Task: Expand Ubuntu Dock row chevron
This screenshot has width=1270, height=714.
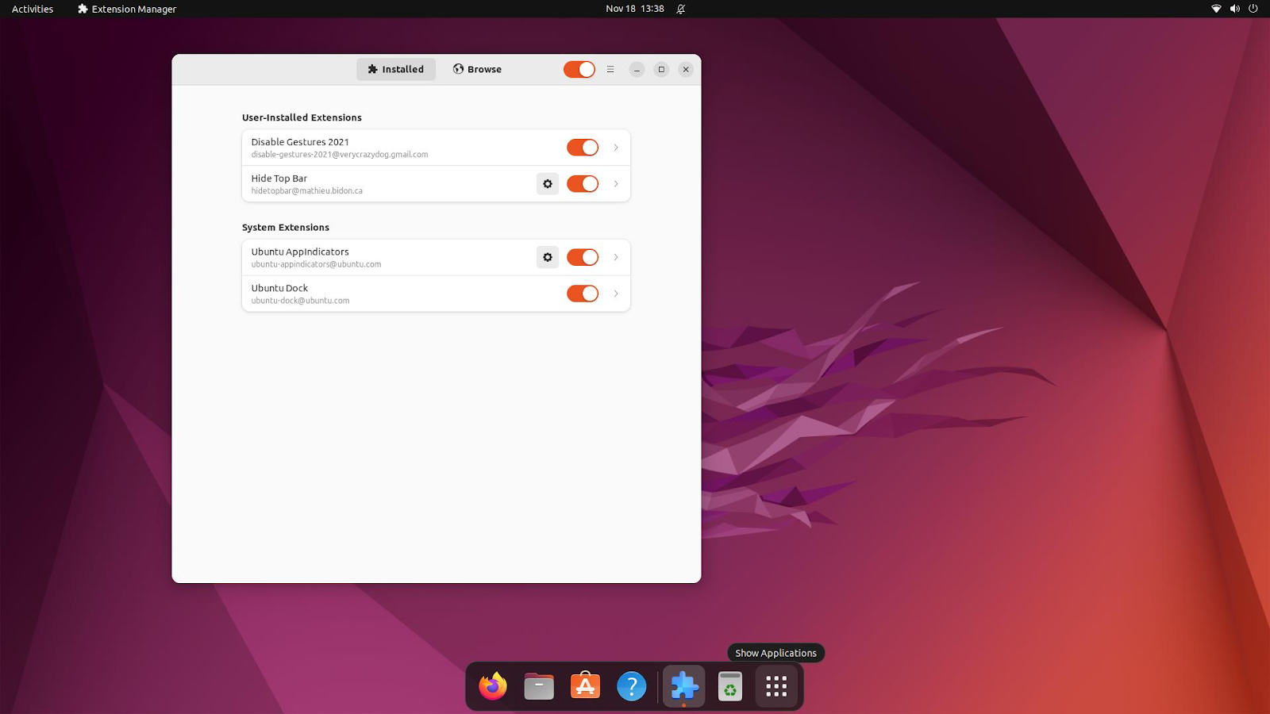Action: (x=616, y=294)
